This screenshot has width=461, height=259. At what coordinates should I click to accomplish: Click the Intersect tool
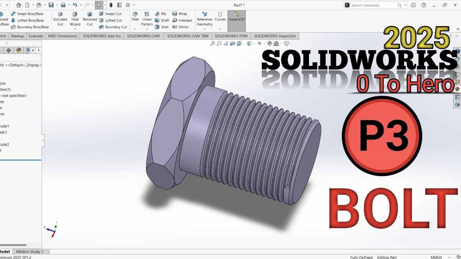182,20
